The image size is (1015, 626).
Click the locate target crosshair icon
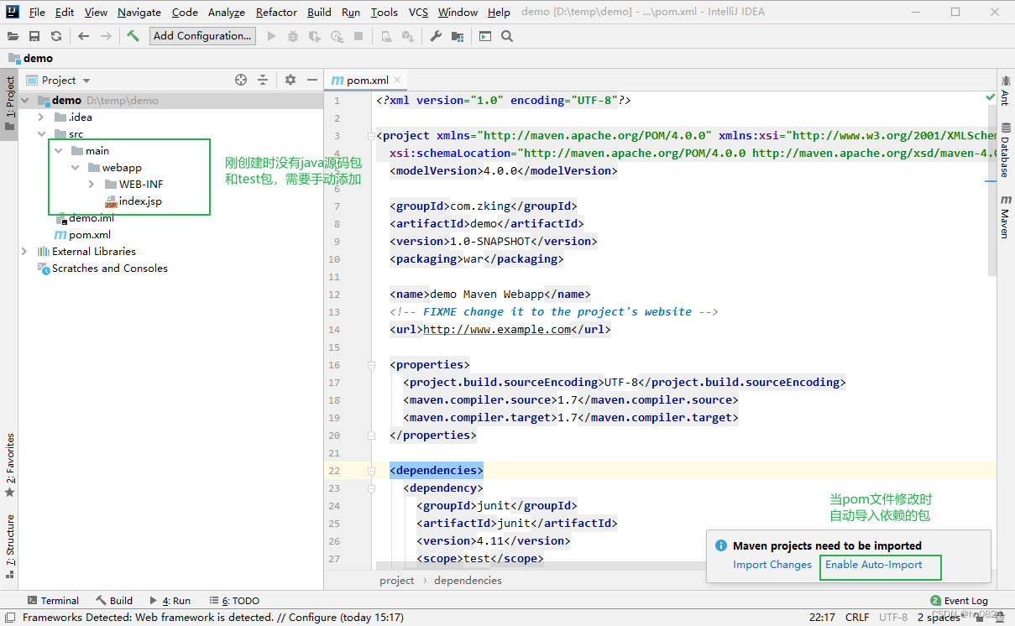pyautogui.click(x=241, y=80)
